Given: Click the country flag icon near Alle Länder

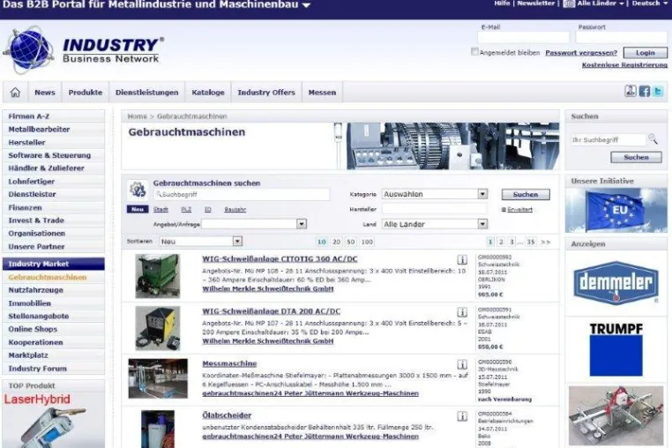Looking at the screenshot, I should 569,4.
